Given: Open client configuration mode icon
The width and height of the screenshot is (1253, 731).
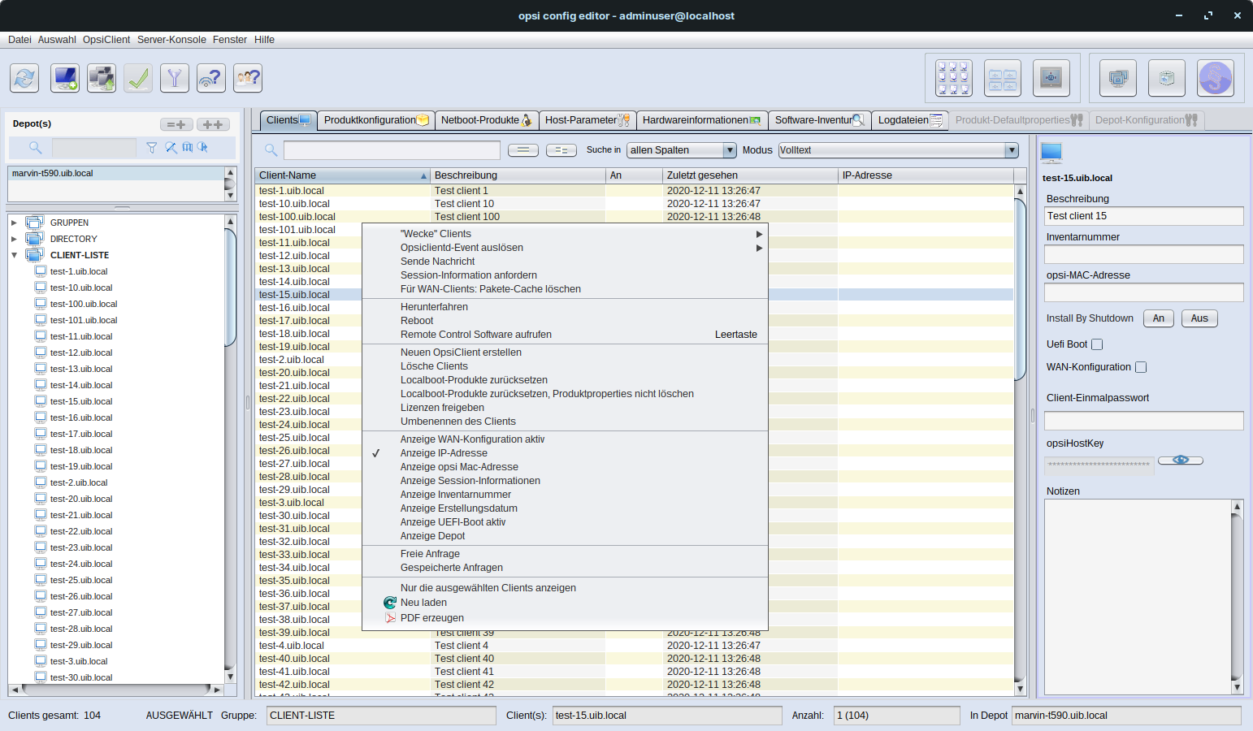Looking at the screenshot, I should pyautogui.click(x=953, y=78).
